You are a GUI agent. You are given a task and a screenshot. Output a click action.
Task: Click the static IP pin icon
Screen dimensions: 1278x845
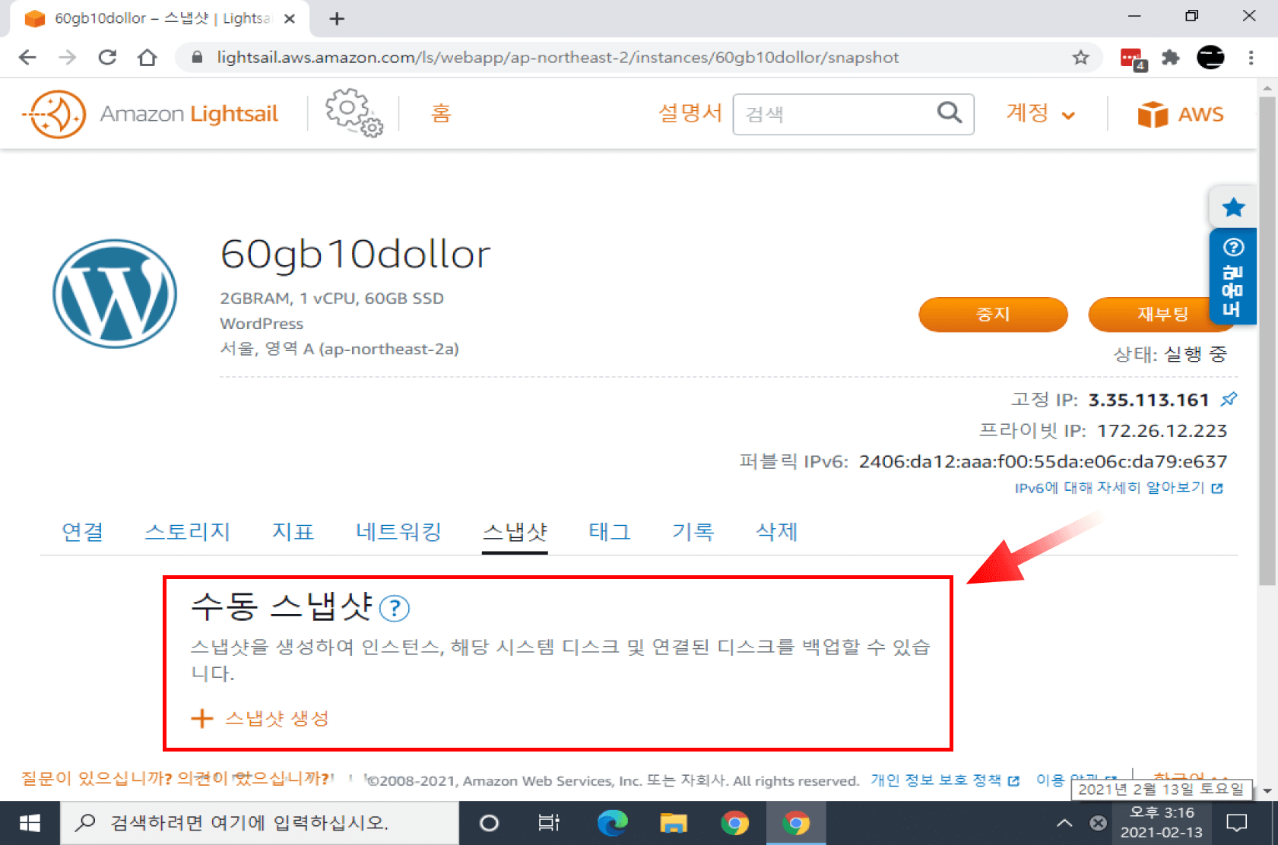tap(1229, 399)
